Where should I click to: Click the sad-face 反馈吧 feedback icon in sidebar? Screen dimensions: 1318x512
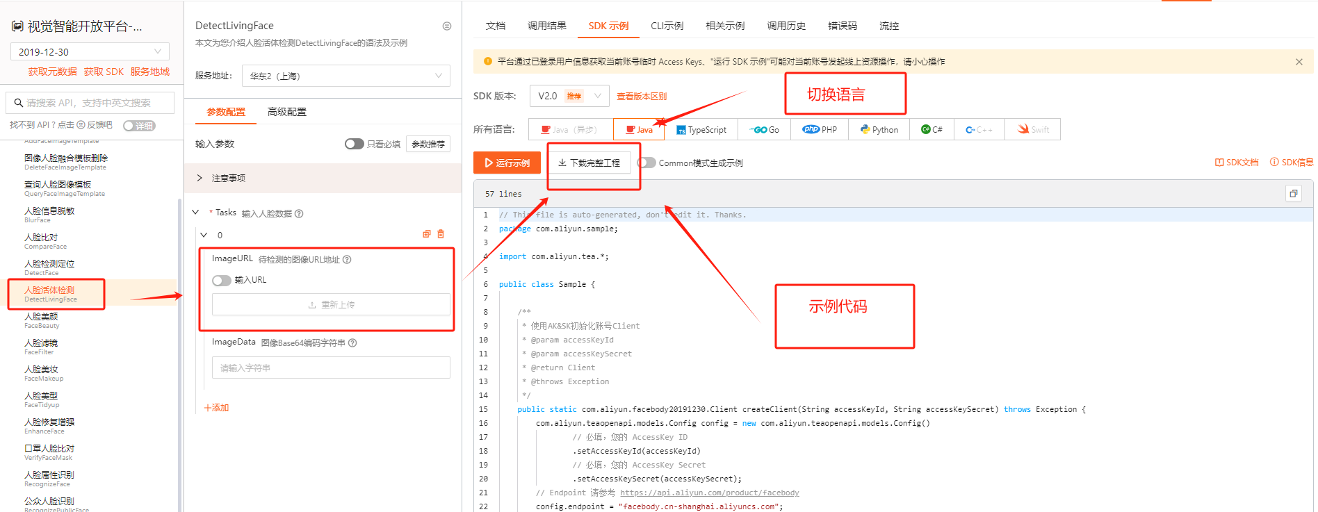coord(81,125)
